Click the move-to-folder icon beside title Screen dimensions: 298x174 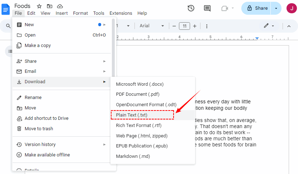[x=49, y=6]
